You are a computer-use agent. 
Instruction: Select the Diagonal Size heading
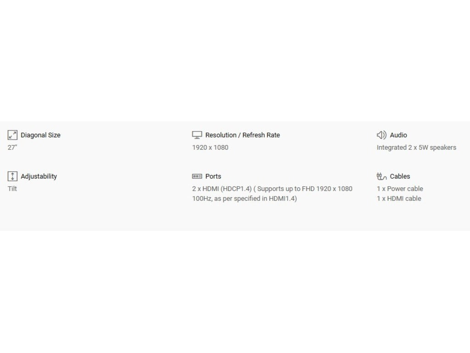coord(40,136)
